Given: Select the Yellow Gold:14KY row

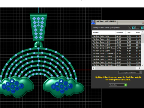Looking at the screenshot, I should coord(117,42).
